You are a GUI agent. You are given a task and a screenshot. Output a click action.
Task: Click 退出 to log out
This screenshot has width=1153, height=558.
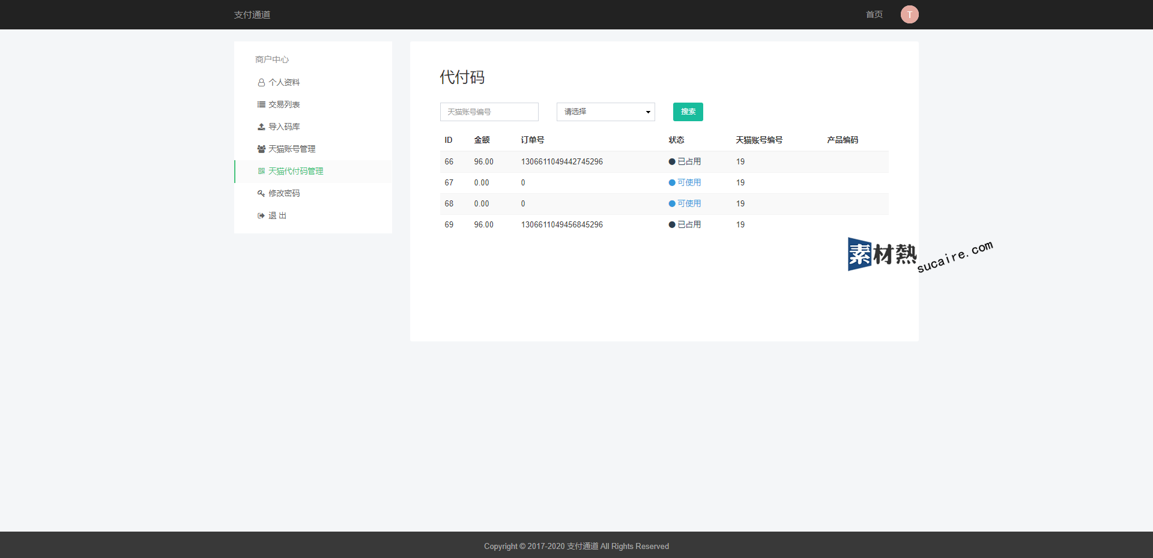(313, 215)
